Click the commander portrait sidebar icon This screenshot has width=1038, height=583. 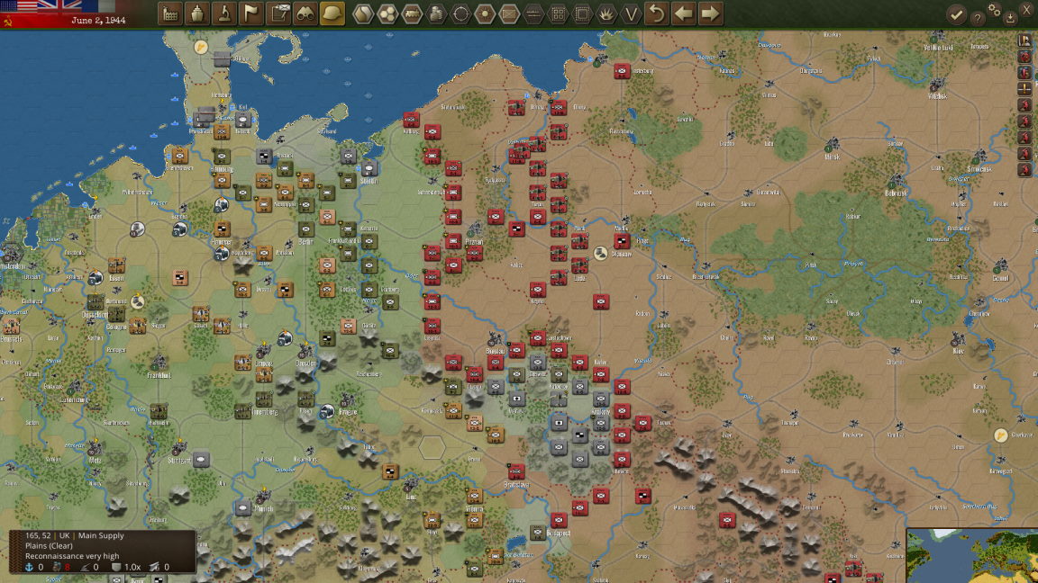[x=1024, y=40]
